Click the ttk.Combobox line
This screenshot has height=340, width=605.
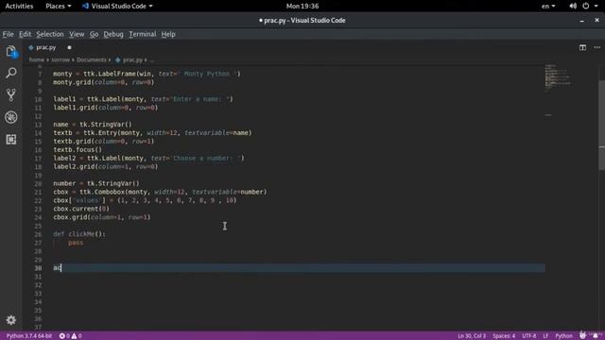pos(160,192)
